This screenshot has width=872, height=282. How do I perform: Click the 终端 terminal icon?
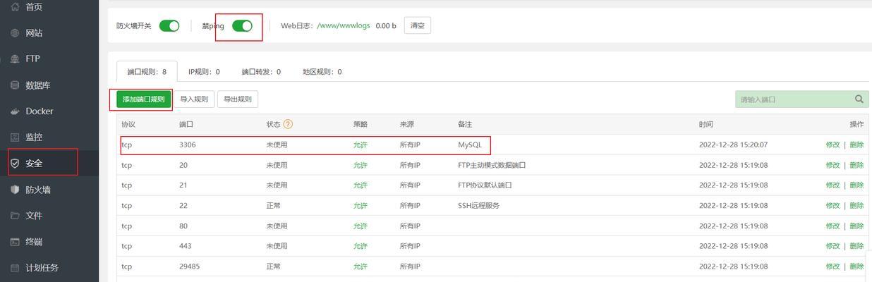coord(15,242)
